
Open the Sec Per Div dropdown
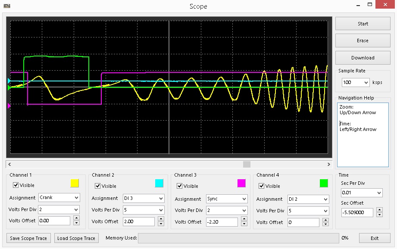click(x=362, y=193)
